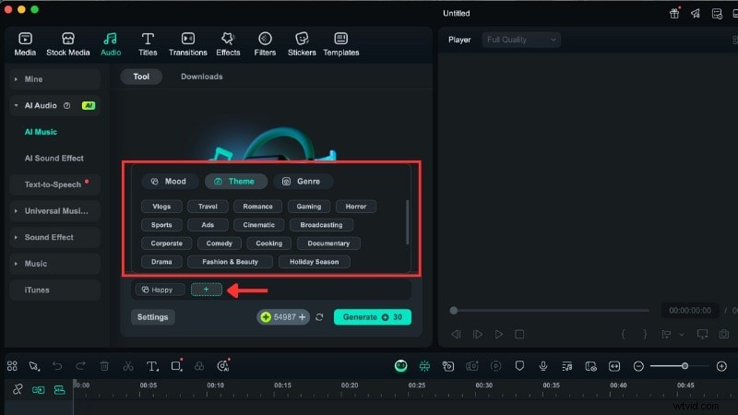Select the Mood category

point(170,181)
